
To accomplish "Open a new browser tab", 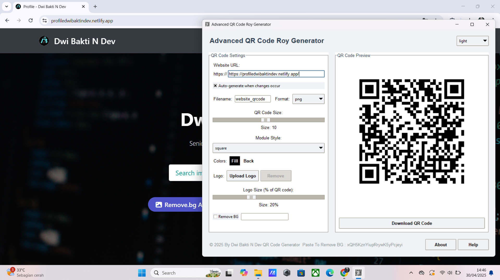I will point(95,6).
